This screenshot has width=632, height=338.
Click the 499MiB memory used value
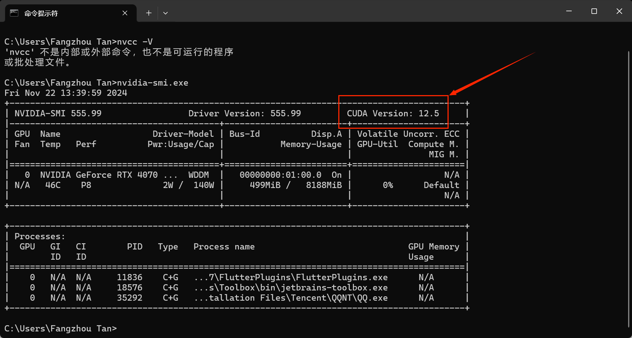(265, 185)
